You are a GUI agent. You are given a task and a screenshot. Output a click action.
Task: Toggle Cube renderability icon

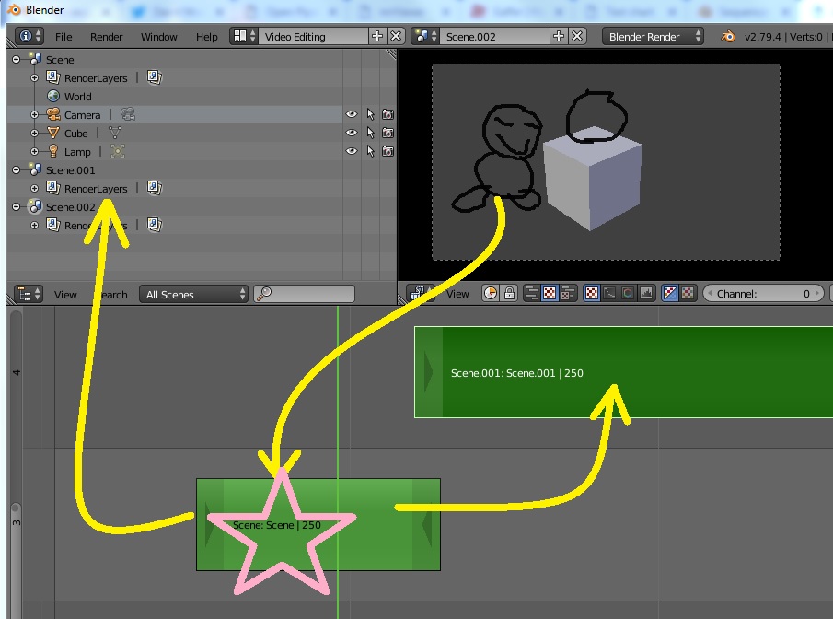[388, 133]
